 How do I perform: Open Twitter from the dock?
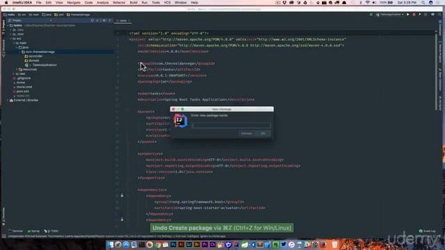click(283, 244)
